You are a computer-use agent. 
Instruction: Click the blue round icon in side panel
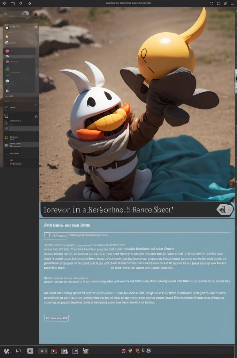pos(7,43)
